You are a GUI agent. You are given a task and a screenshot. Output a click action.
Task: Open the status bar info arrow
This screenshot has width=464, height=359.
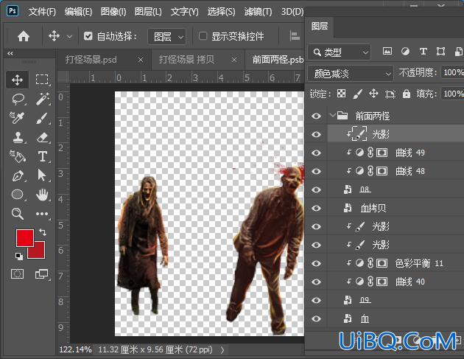(222, 350)
